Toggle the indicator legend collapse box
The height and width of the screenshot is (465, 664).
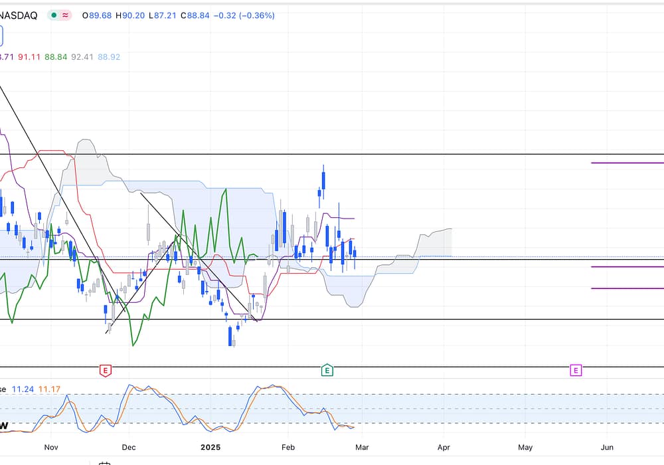pos(1,35)
